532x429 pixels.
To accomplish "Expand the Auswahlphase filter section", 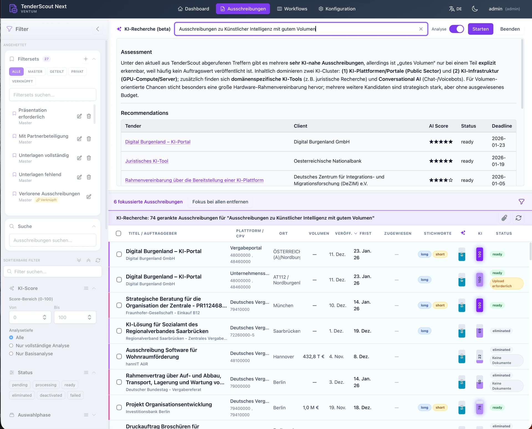I will pos(94,415).
